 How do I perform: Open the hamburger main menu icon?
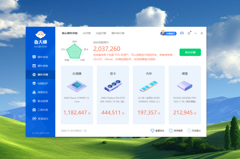[189, 33]
